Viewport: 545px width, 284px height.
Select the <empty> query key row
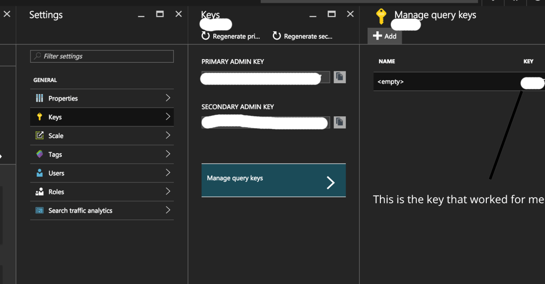point(459,82)
